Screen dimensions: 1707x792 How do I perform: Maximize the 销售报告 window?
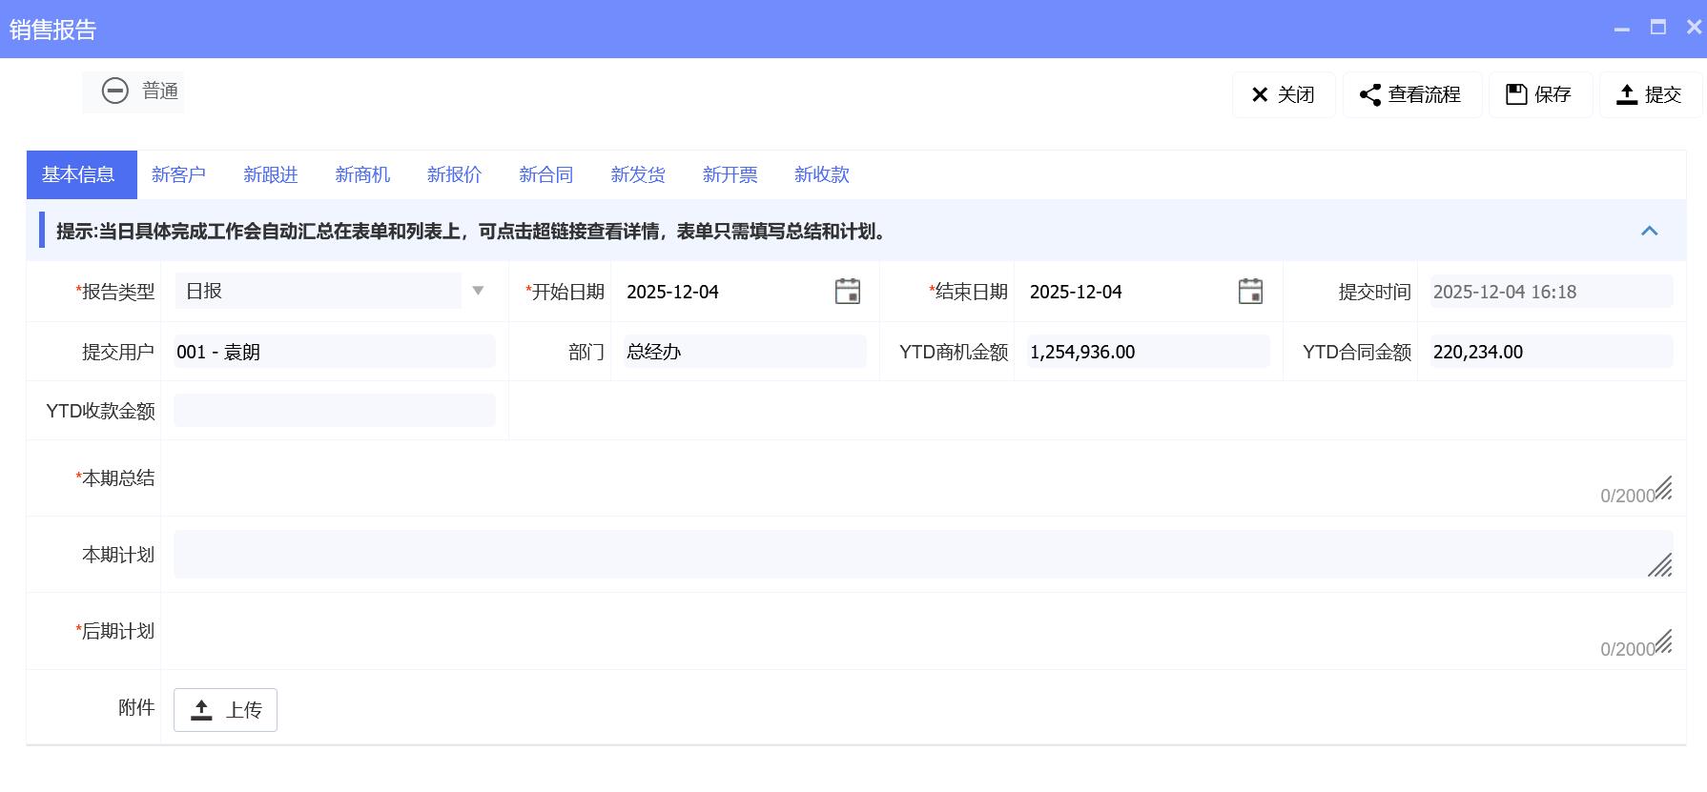pos(1658,28)
